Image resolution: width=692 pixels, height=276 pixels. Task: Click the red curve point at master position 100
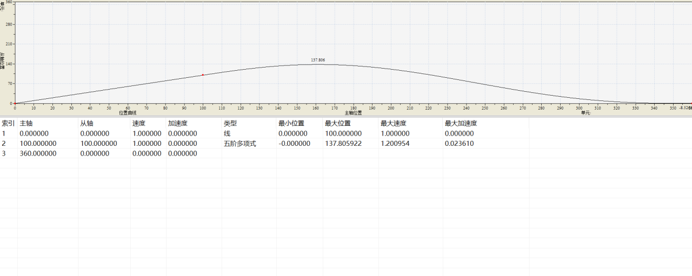click(x=203, y=75)
